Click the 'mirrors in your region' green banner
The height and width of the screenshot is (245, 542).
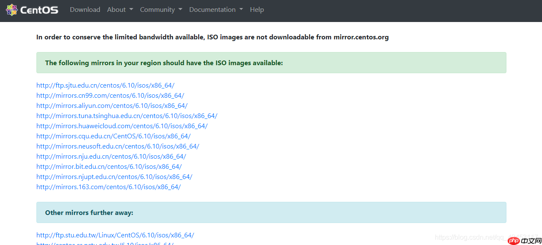271,63
